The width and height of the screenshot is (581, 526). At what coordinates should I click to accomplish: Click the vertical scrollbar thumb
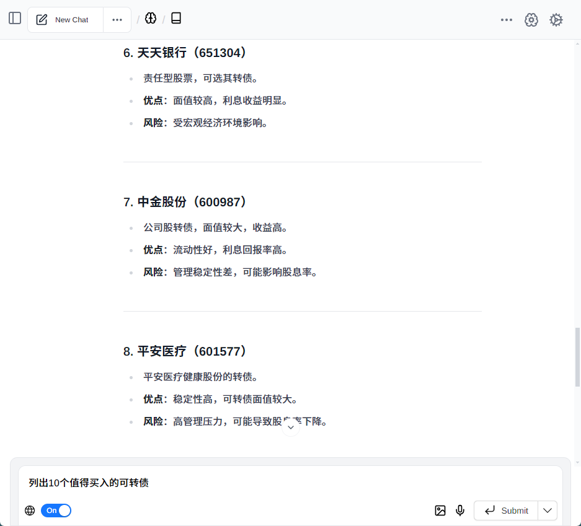click(577, 357)
